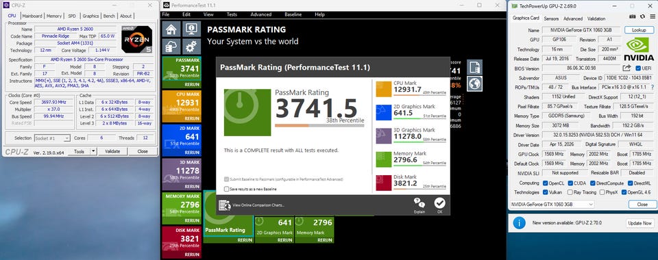Open the PerformanceTest home icon
This screenshot has height=260, width=658.
click(x=171, y=29)
